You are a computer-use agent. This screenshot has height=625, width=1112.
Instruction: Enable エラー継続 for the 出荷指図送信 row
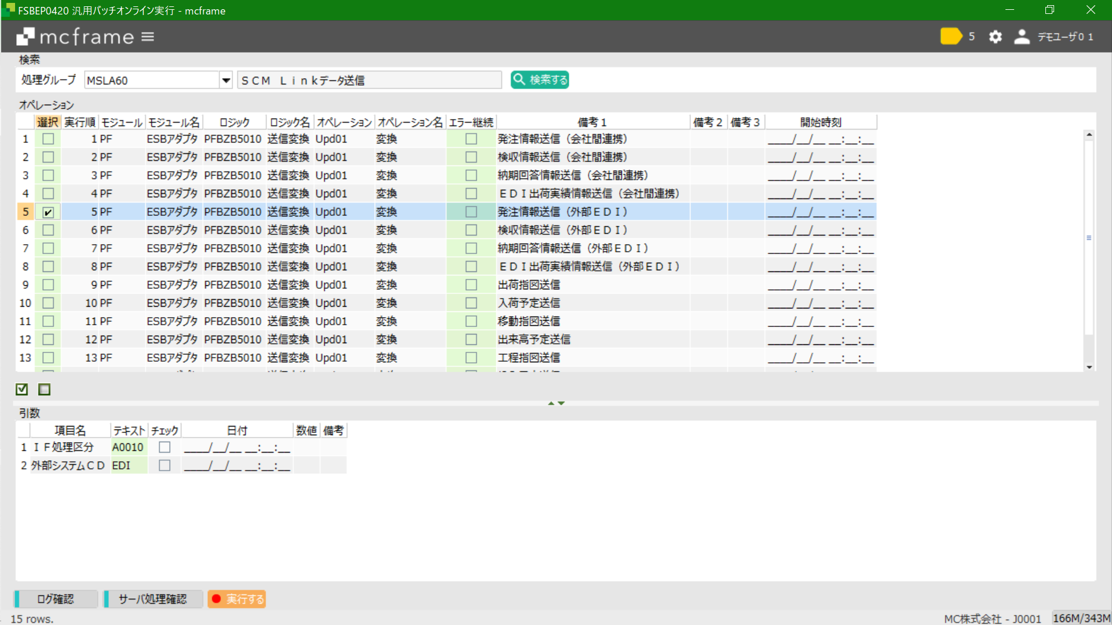[471, 284]
